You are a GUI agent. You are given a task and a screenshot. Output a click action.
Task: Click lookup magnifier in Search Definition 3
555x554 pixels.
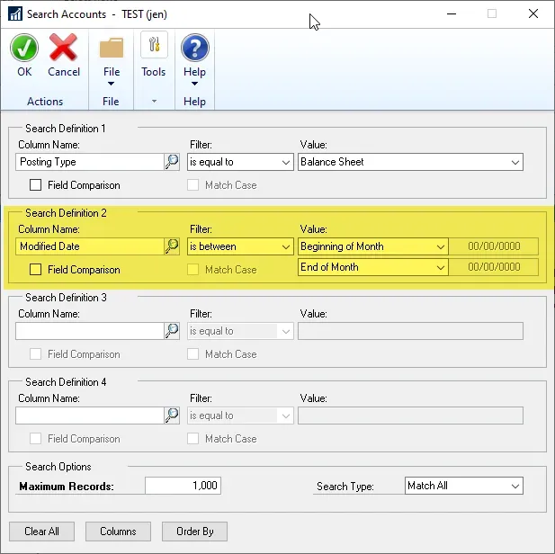pos(172,331)
